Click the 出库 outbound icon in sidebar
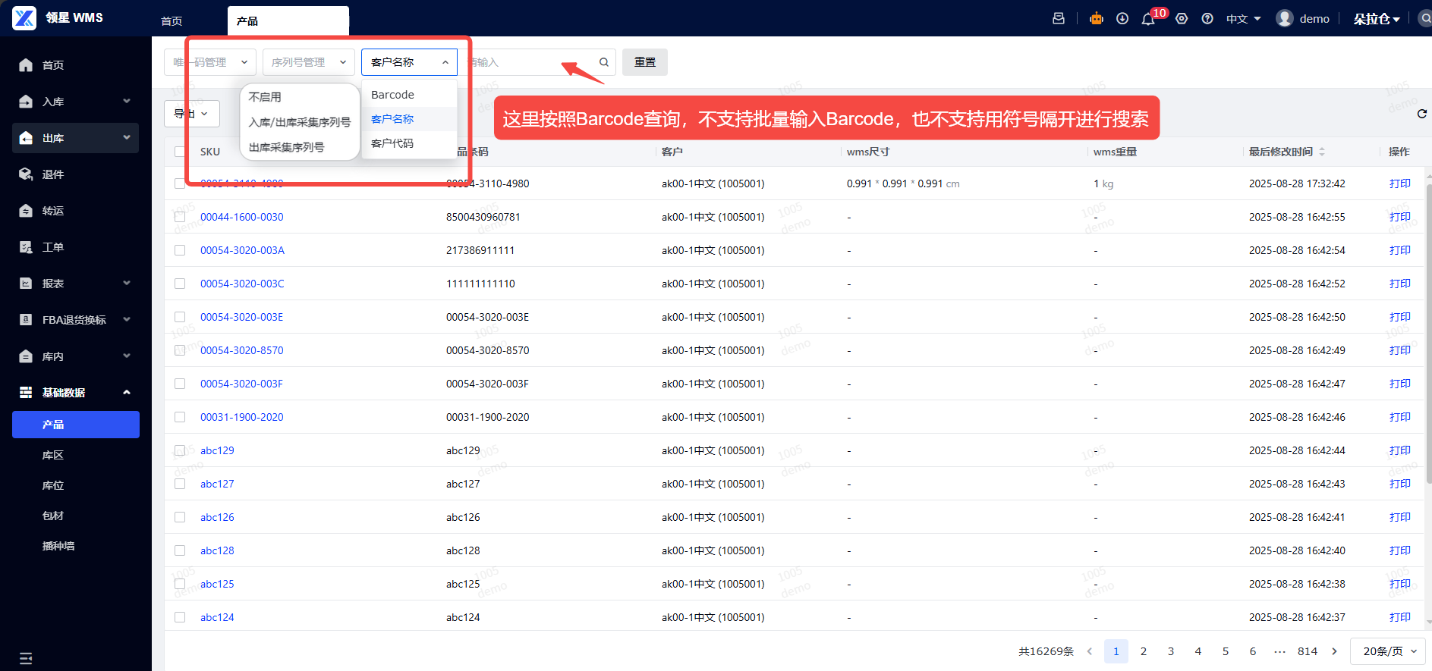The image size is (1432, 671). [x=26, y=138]
